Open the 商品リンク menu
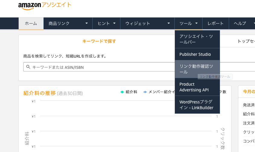This screenshot has height=152, width=255. (68, 24)
